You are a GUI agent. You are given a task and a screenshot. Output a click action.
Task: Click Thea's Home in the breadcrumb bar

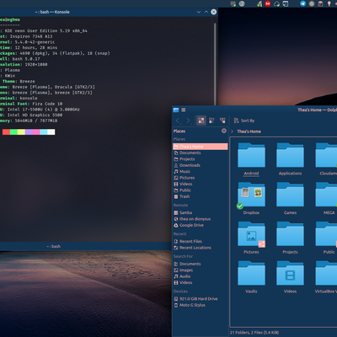tap(249, 131)
